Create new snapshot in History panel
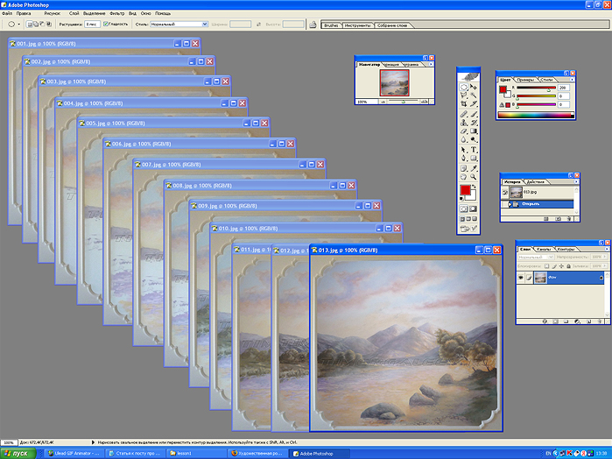This screenshot has height=459, width=612. click(558, 219)
